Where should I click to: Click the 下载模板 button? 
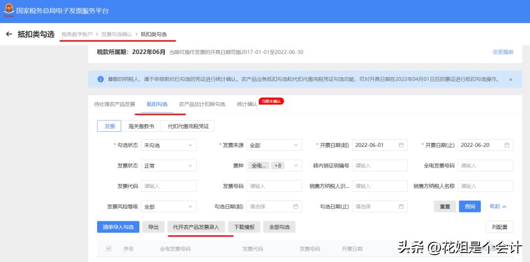pos(244,227)
